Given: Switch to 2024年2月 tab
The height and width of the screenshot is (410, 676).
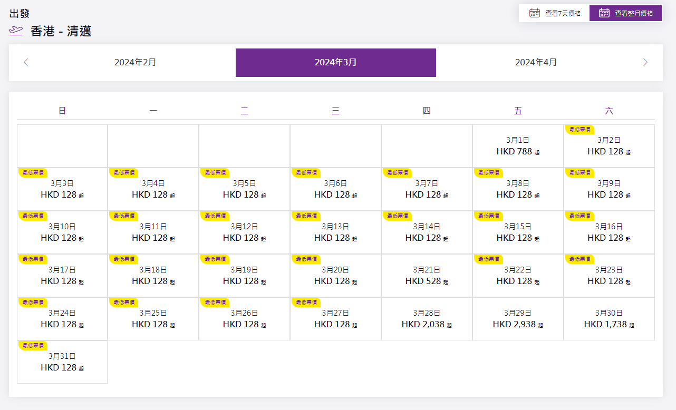Looking at the screenshot, I should click(136, 63).
